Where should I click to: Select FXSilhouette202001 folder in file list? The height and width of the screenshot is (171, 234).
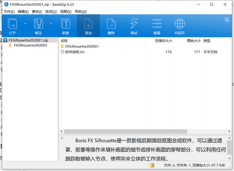[x=82, y=47]
